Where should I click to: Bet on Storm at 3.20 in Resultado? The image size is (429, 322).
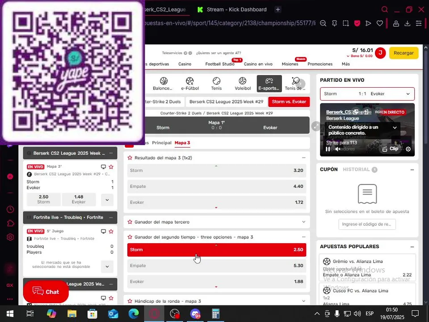[x=217, y=170]
